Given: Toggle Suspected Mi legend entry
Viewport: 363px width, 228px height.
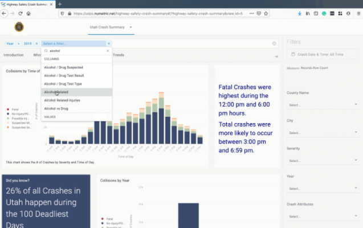Looking at the screenshot, I should (19, 123).
